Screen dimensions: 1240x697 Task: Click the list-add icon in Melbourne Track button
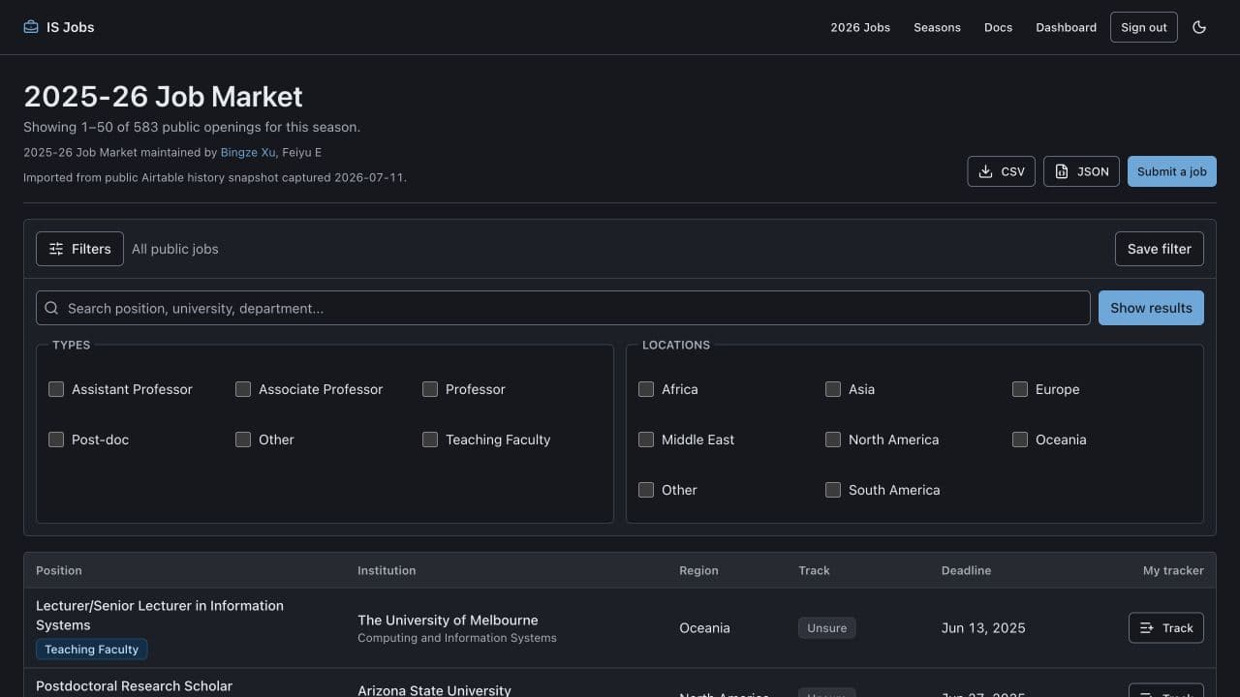(x=1146, y=628)
